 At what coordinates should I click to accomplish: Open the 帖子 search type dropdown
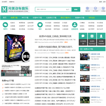pyautogui.click(x=68, y=9)
